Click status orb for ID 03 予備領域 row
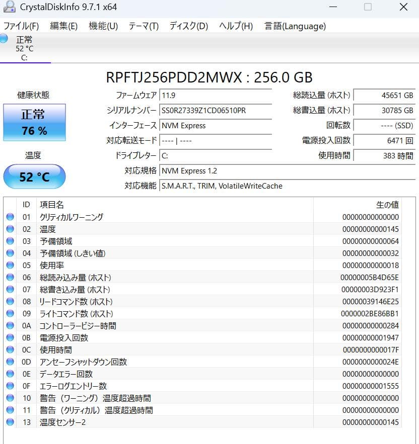The image size is (419, 444). (10, 241)
